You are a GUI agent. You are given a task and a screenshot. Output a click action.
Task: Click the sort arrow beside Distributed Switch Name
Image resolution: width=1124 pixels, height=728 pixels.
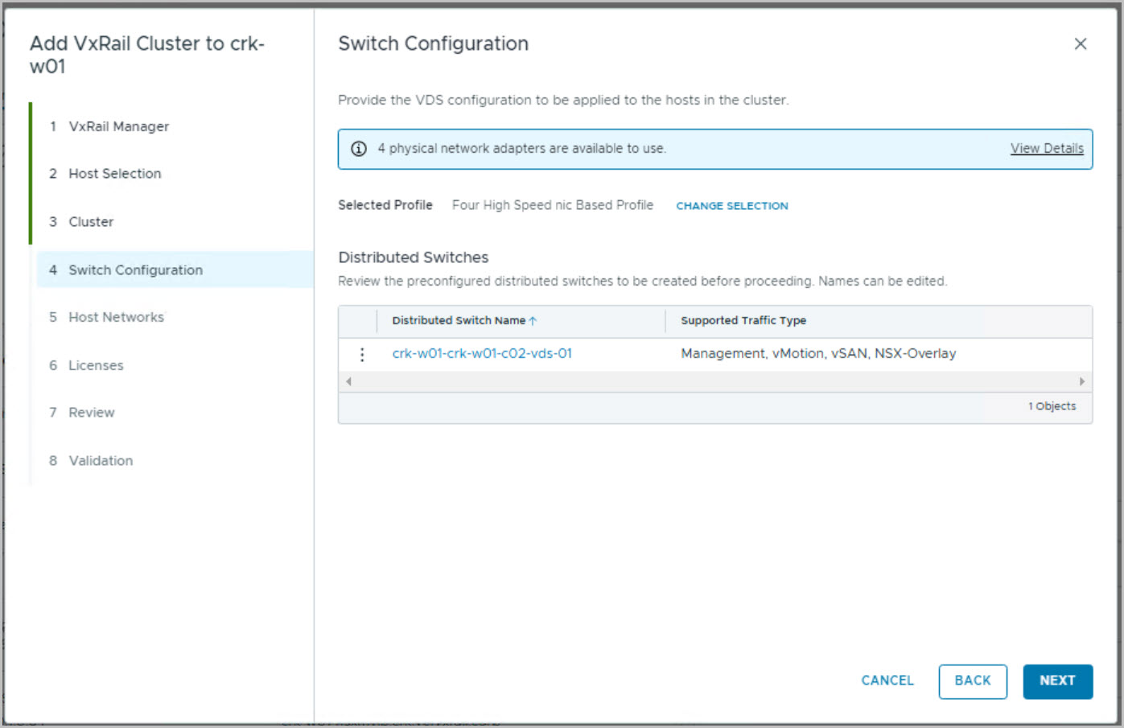(x=533, y=321)
